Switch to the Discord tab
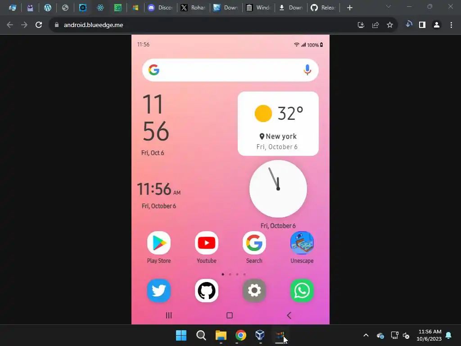The width and height of the screenshot is (461, 346). [161, 8]
